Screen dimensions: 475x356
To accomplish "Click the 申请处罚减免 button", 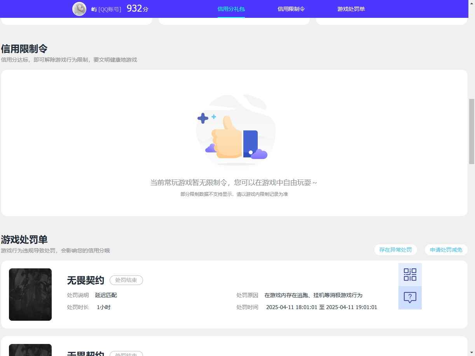I will pos(446,250).
